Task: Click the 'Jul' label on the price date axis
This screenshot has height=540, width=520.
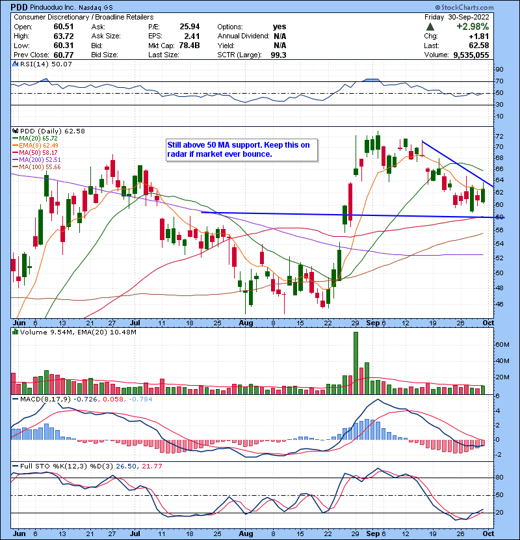Action: (135, 323)
